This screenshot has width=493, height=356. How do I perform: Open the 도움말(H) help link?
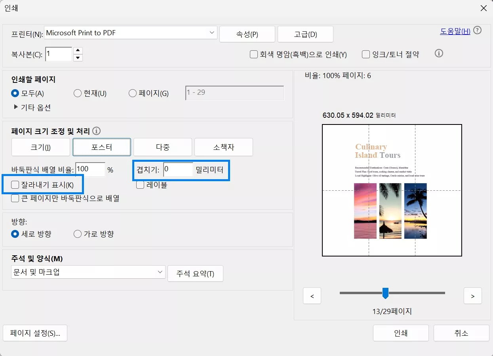tap(455, 31)
